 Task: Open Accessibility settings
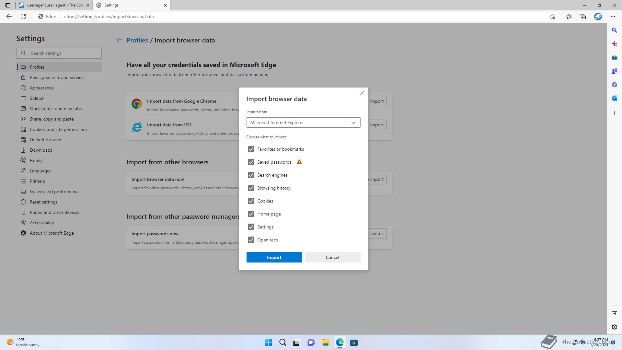click(59, 223)
